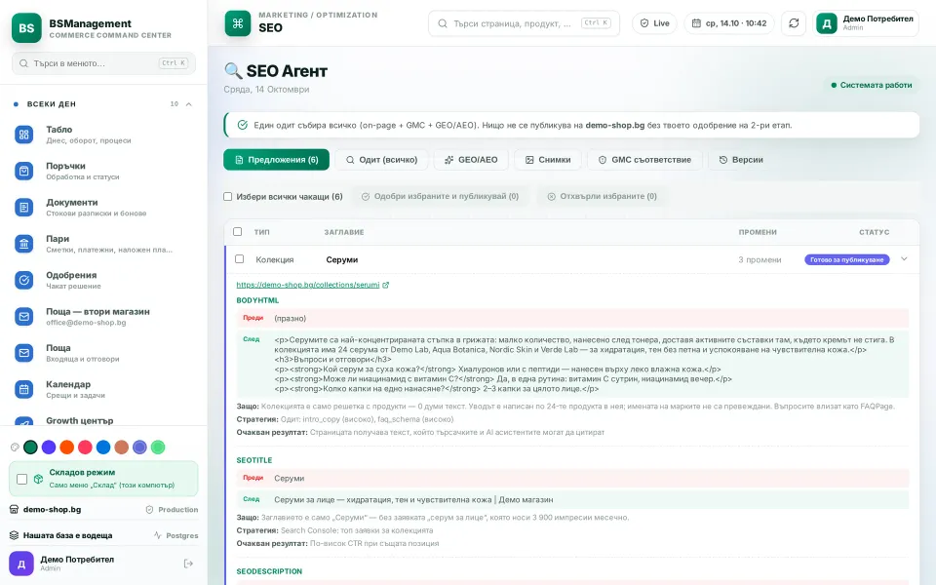Switch to GMC съответствие tab

tap(644, 160)
